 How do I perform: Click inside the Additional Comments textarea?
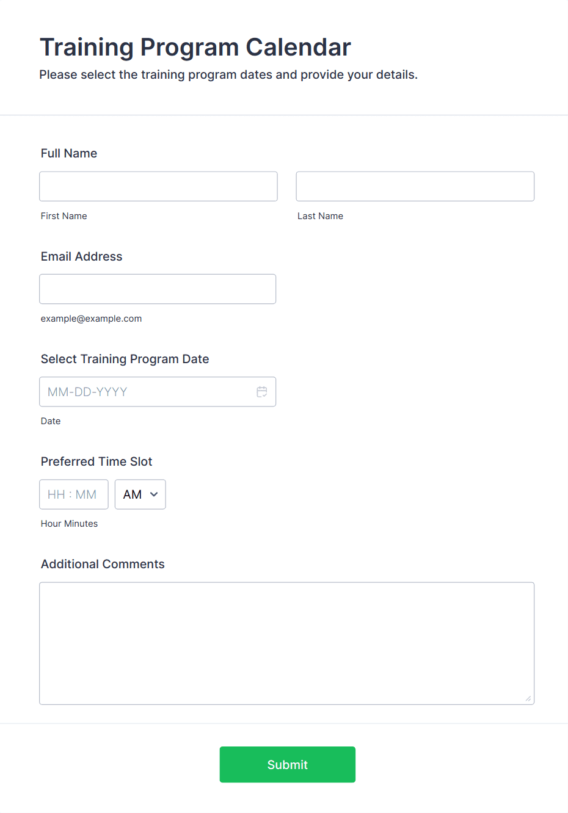coord(286,643)
